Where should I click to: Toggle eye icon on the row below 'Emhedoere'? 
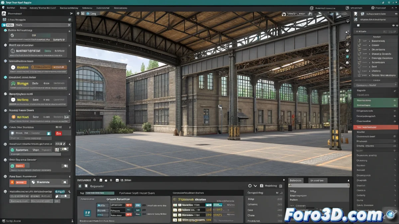[395, 111]
